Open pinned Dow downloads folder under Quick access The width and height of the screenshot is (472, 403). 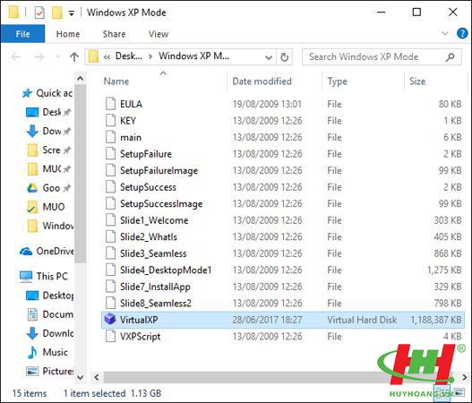[x=48, y=131]
